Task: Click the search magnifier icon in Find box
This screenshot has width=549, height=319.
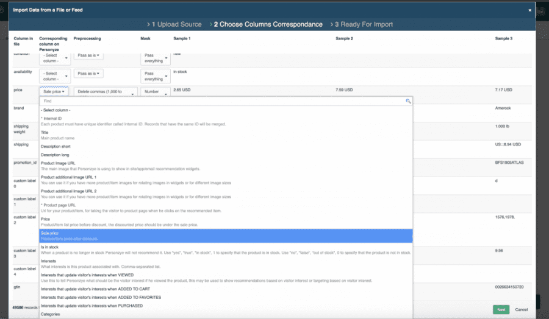Action: [408, 101]
